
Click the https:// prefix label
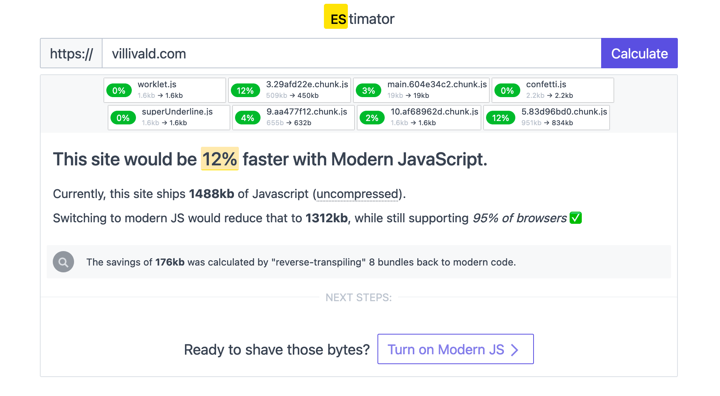point(71,53)
